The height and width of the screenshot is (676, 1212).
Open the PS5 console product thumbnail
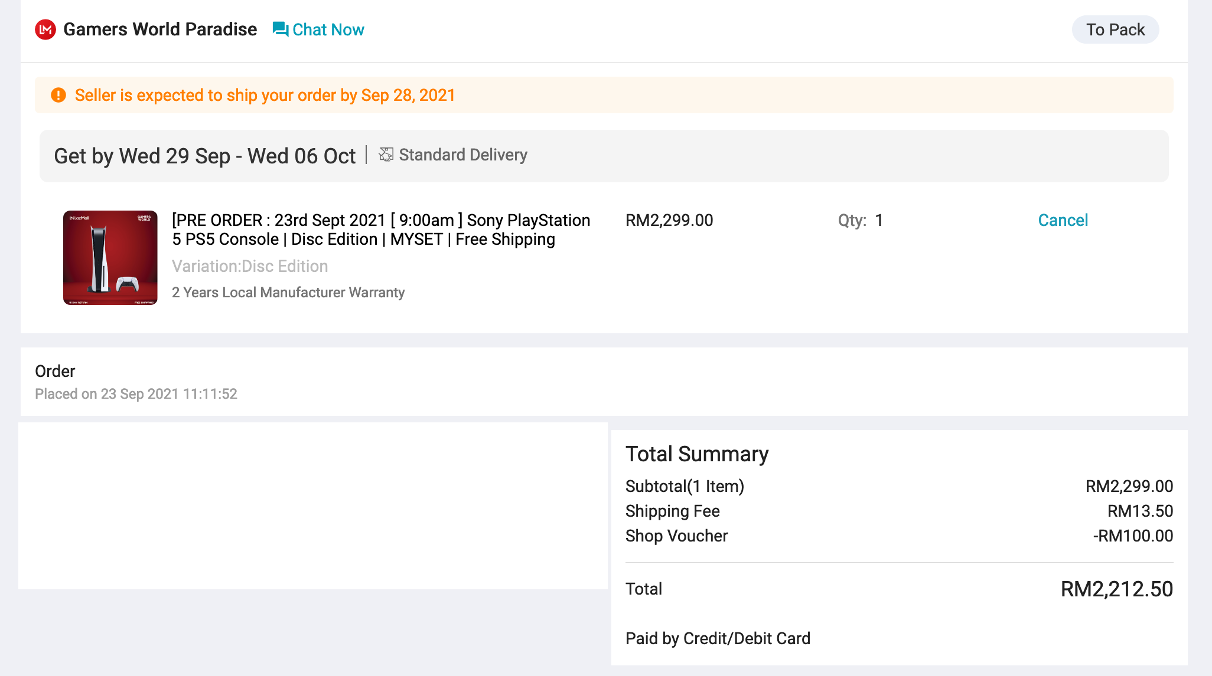(110, 258)
